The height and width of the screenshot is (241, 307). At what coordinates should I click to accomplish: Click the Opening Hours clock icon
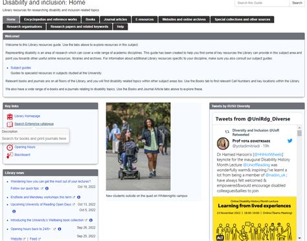pos(10,147)
